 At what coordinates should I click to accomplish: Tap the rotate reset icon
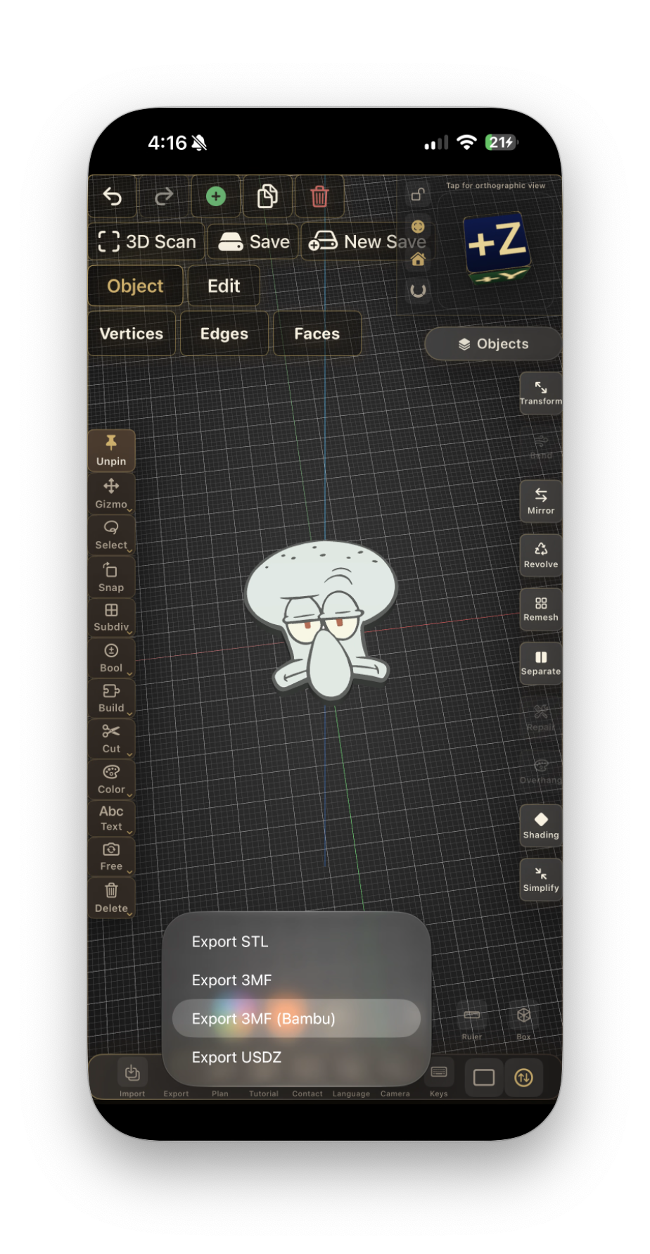click(x=418, y=290)
